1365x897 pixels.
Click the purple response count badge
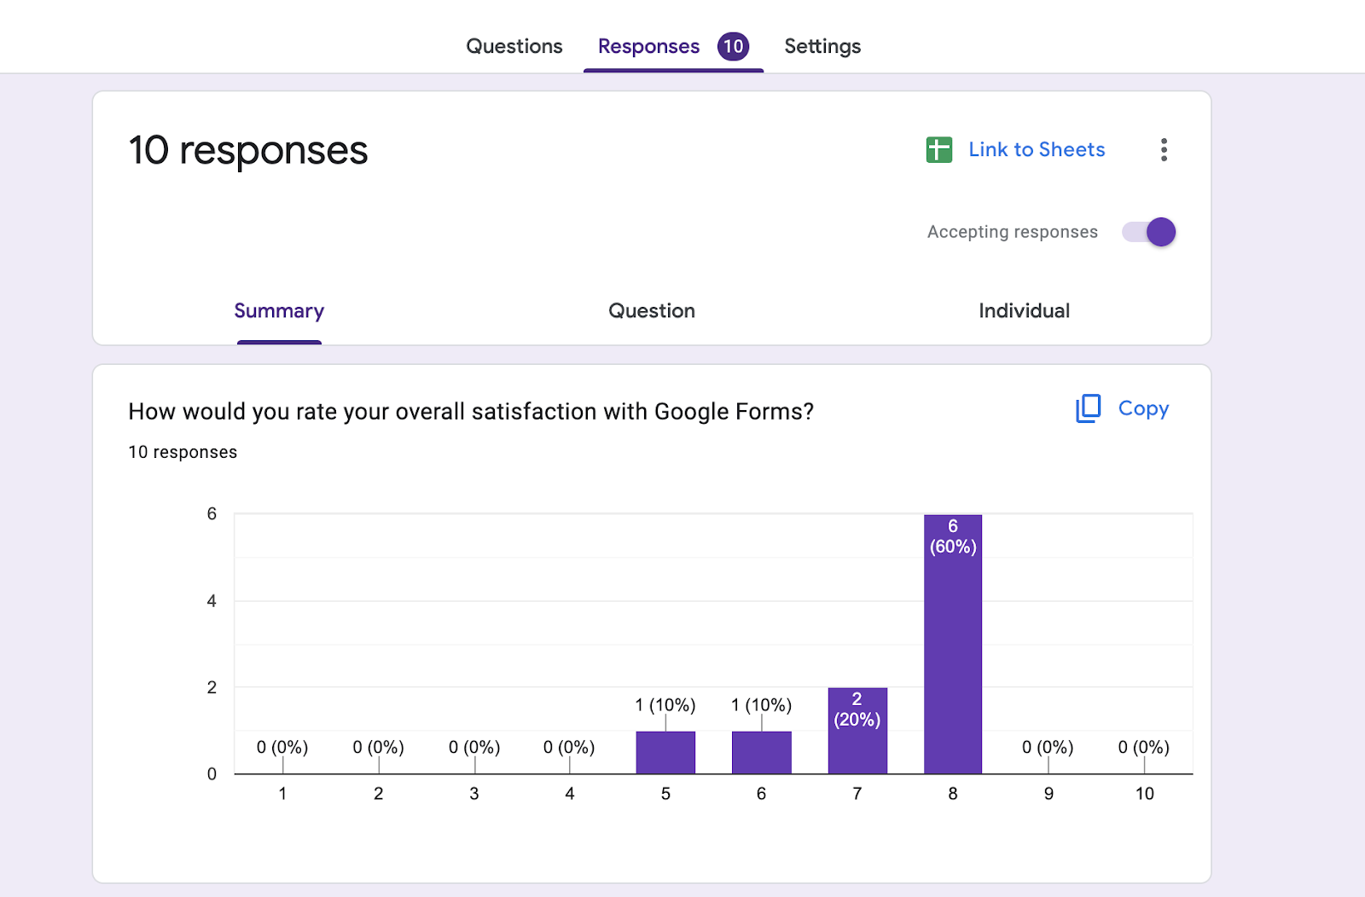[733, 46]
